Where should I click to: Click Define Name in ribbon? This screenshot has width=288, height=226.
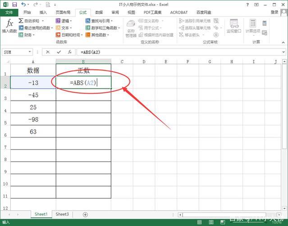point(148,21)
